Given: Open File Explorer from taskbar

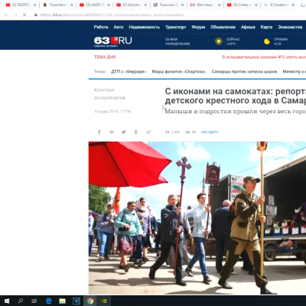Looking at the screenshot, I should [62, 301].
